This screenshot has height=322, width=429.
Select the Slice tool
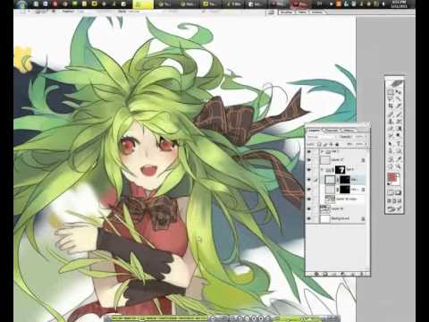coord(399,106)
